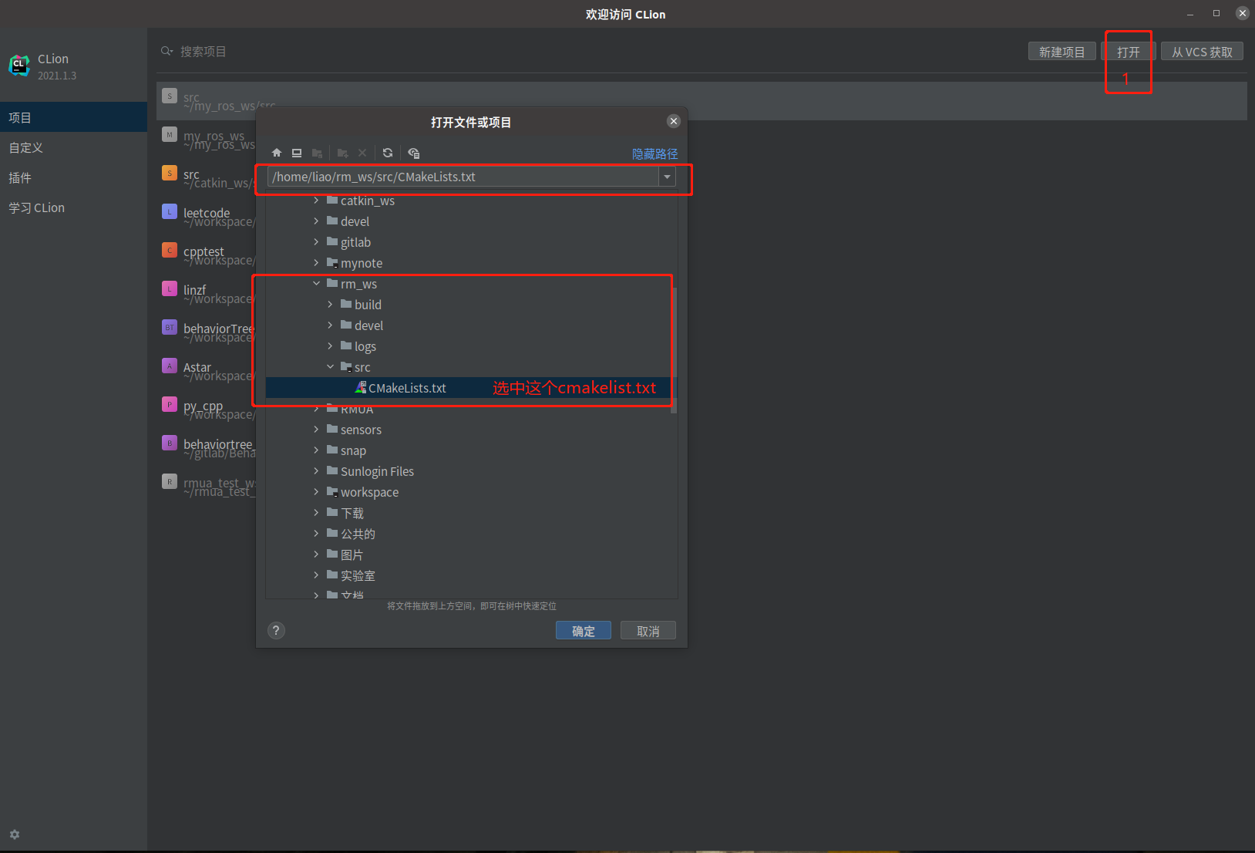Click the show hidden files icon in toolbar
Screen dimensions: 1255x853
tap(414, 153)
